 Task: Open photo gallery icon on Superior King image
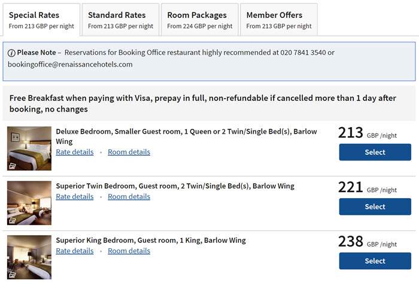pos(13,275)
